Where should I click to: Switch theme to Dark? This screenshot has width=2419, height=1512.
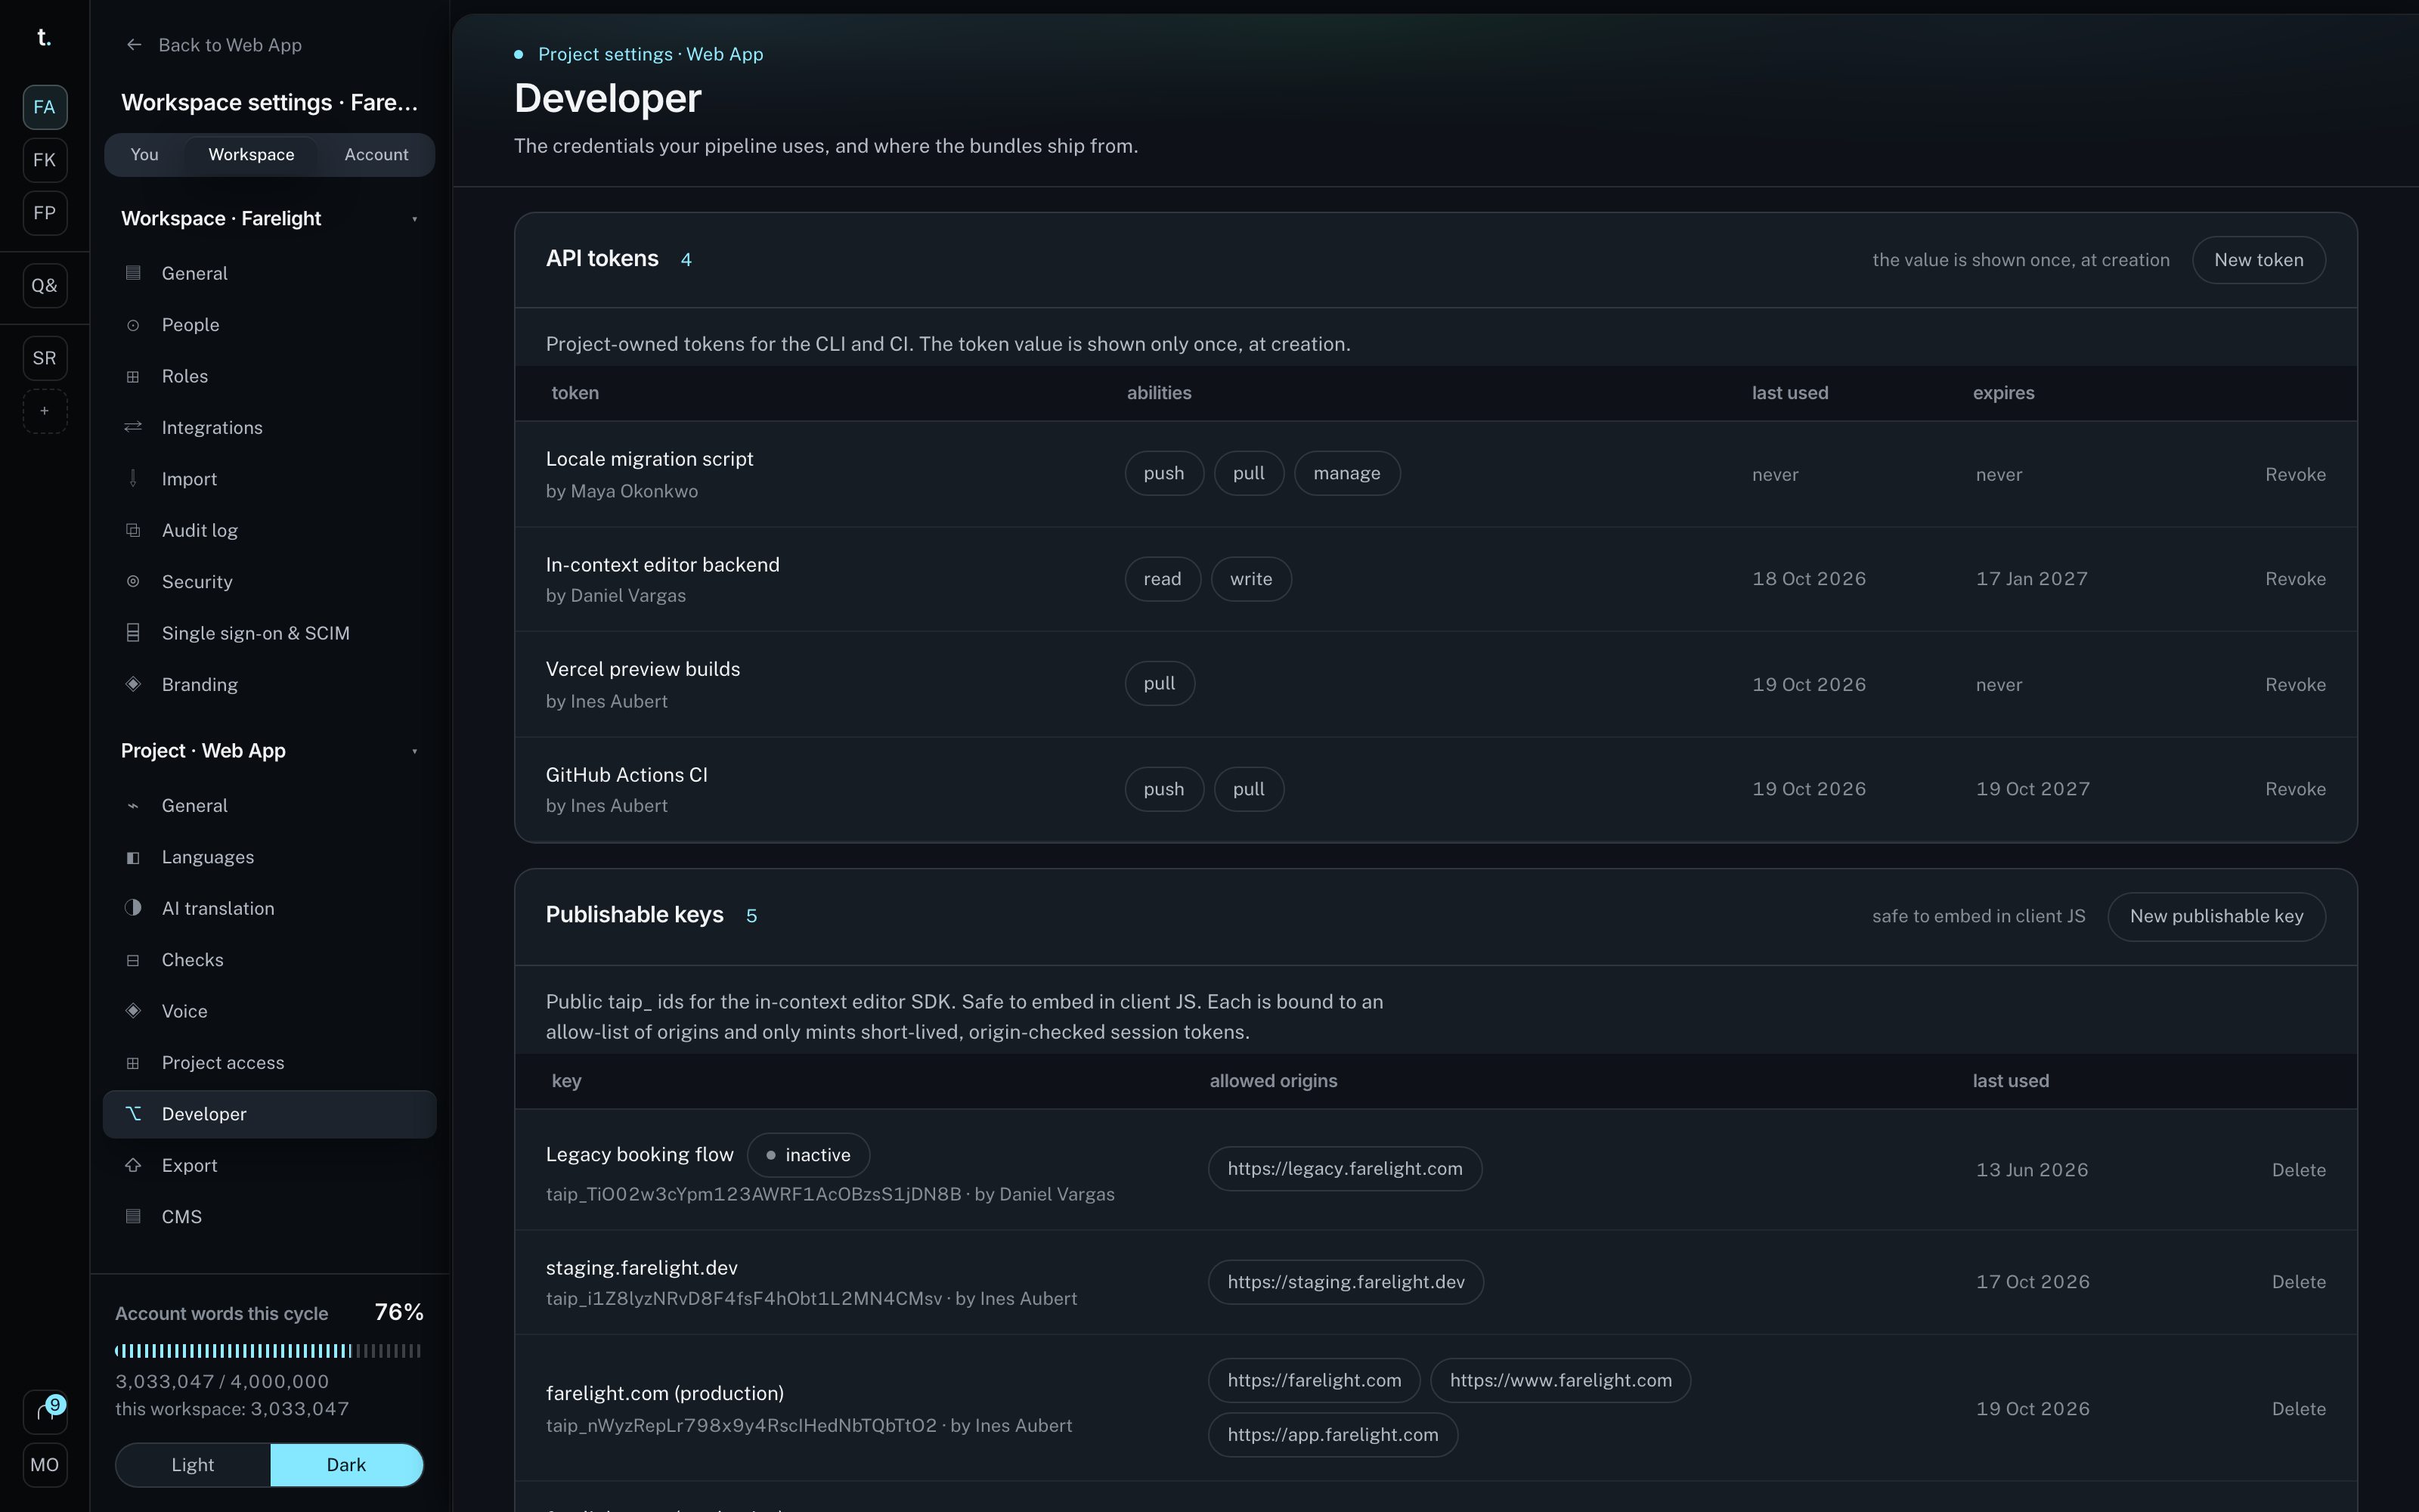click(x=346, y=1465)
